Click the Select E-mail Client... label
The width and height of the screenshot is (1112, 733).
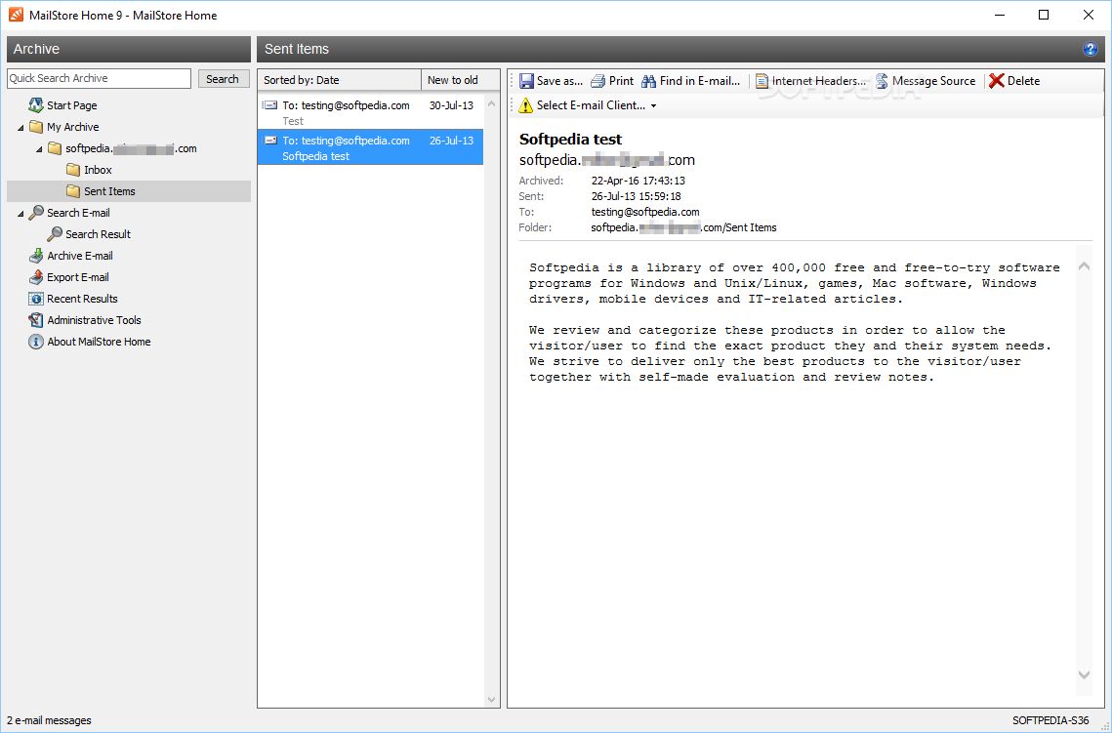point(591,105)
